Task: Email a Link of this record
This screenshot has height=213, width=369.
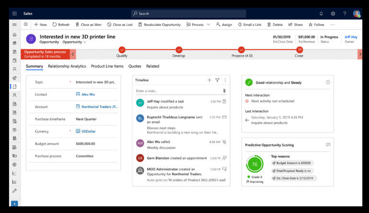Action: coord(250,24)
